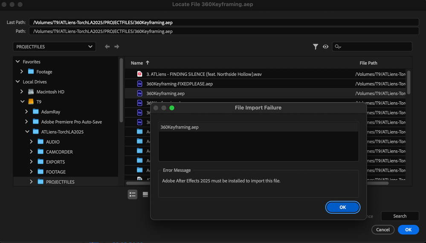The image size is (426, 243).
Task: Expand the Footage favorite node
Action: (x=22, y=71)
